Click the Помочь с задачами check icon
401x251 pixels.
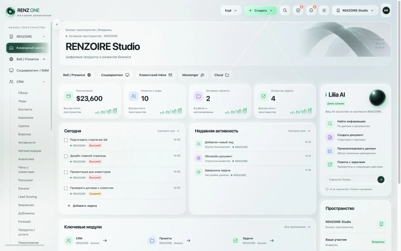(330, 164)
